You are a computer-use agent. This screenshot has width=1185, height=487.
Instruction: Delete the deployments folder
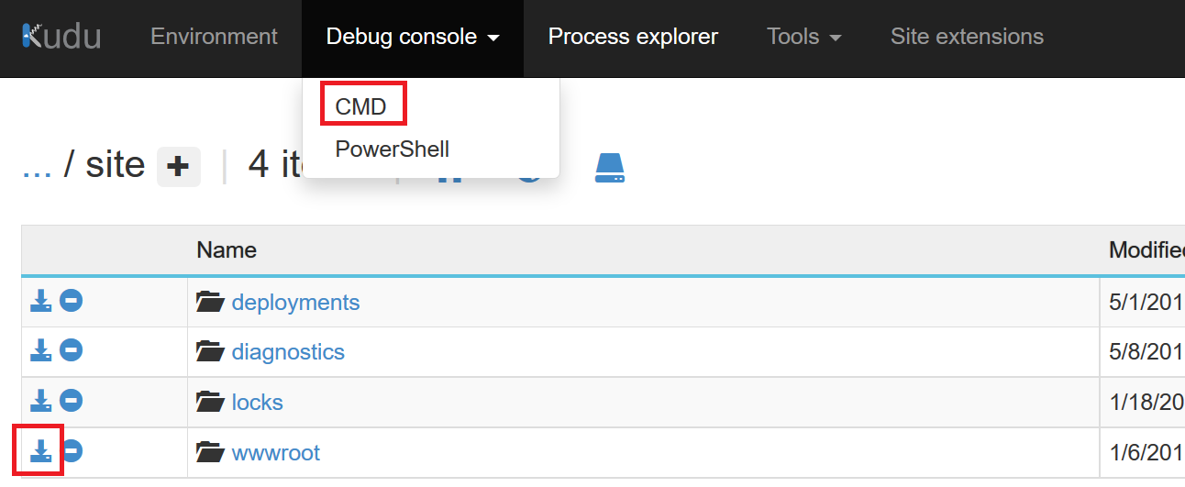[72, 301]
